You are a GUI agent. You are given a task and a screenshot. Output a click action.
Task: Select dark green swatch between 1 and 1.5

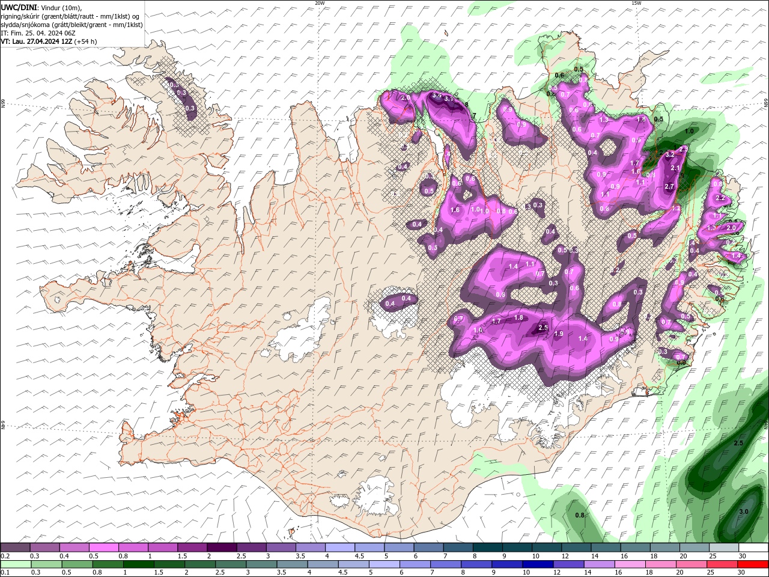[x=138, y=564]
